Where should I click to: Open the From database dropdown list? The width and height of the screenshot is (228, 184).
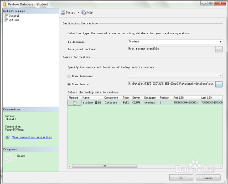point(220,76)
